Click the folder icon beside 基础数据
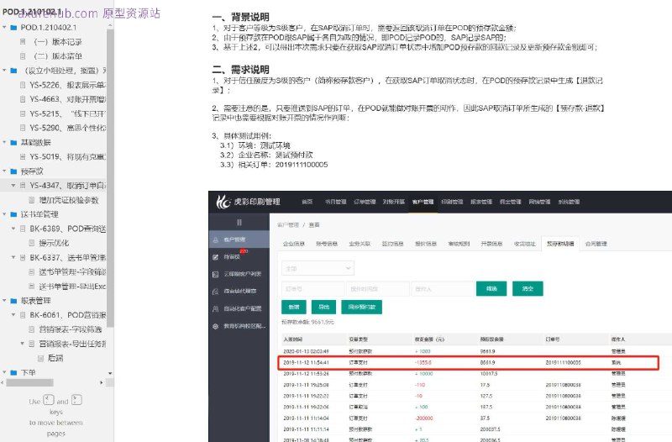Viewport: 672px width, 442px height. [13, 142]
